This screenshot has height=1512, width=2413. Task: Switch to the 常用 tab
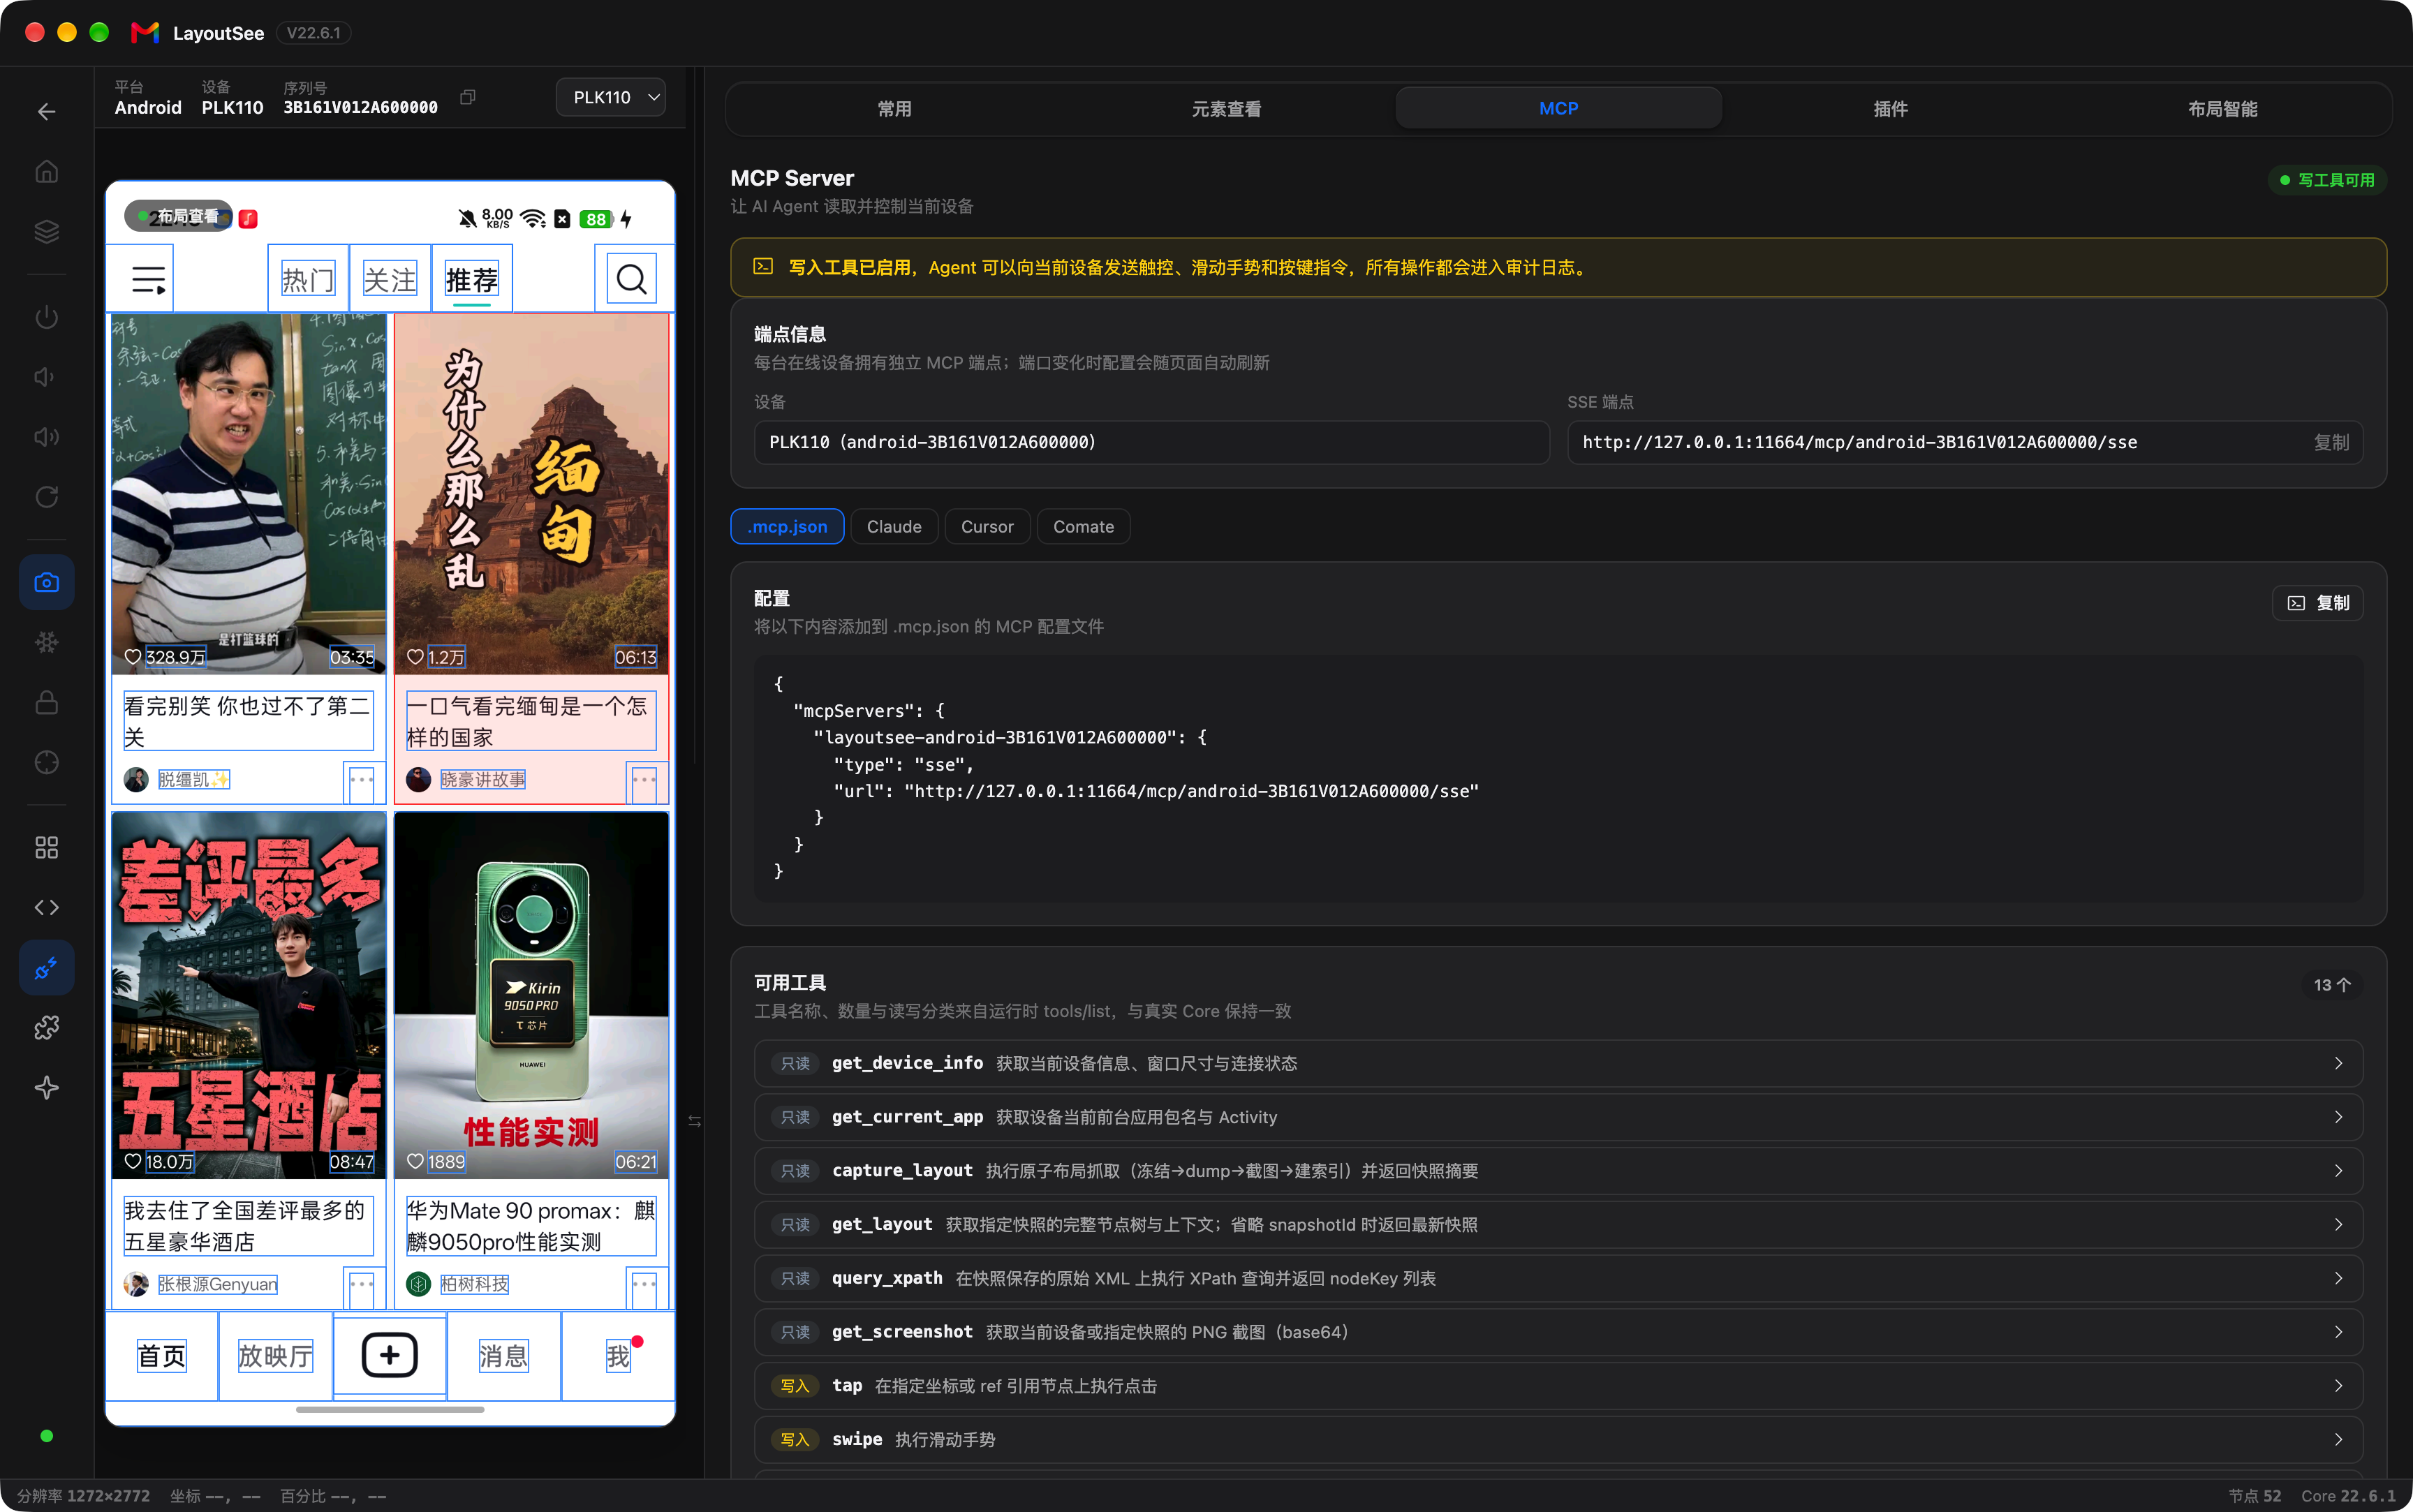click(x=894, y=109)
